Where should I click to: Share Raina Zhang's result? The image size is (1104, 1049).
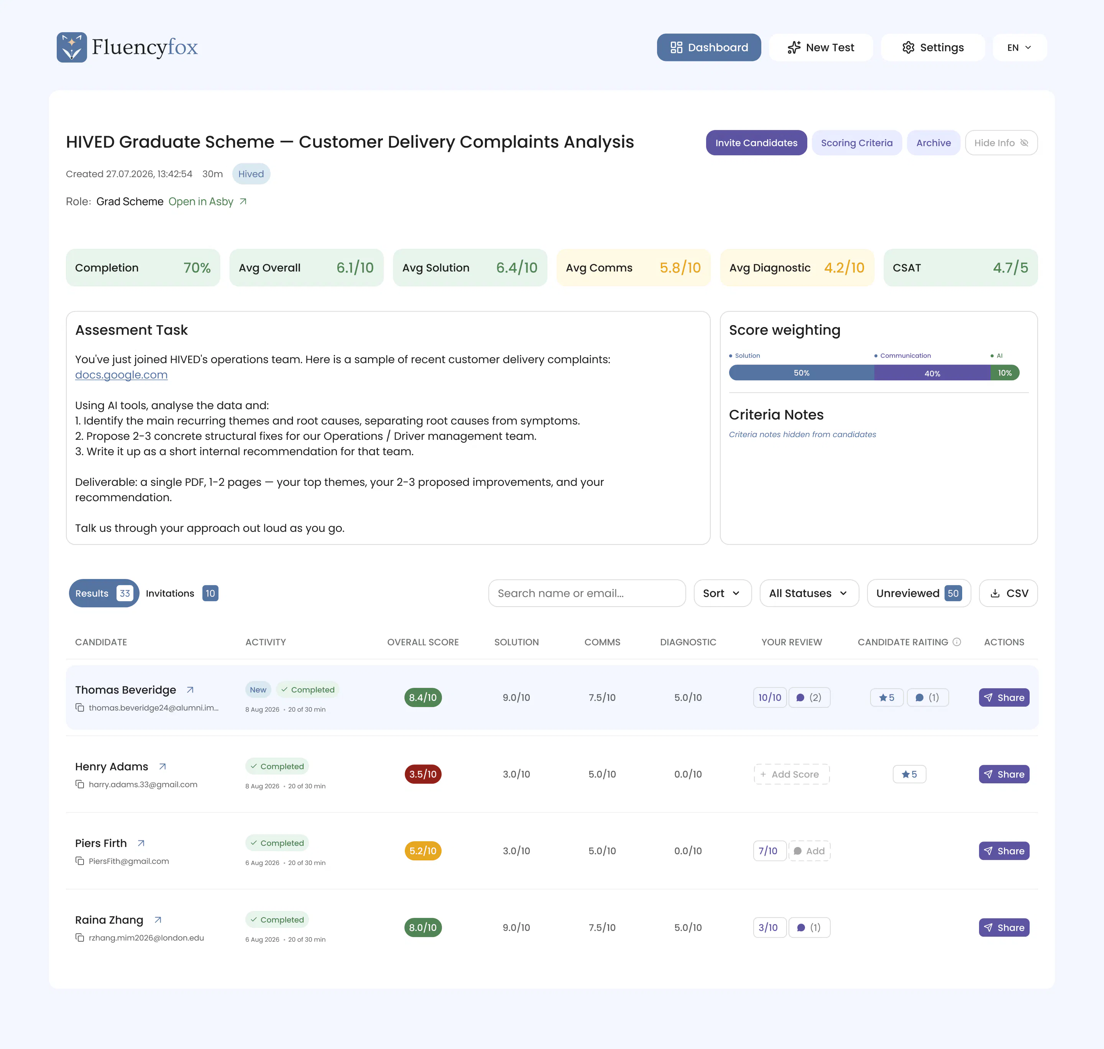(x=1004, y=928)
